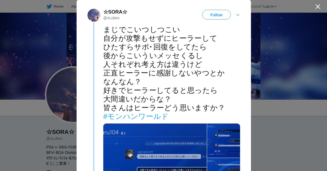Click the tweet's Japanese text body

point(164,69)
